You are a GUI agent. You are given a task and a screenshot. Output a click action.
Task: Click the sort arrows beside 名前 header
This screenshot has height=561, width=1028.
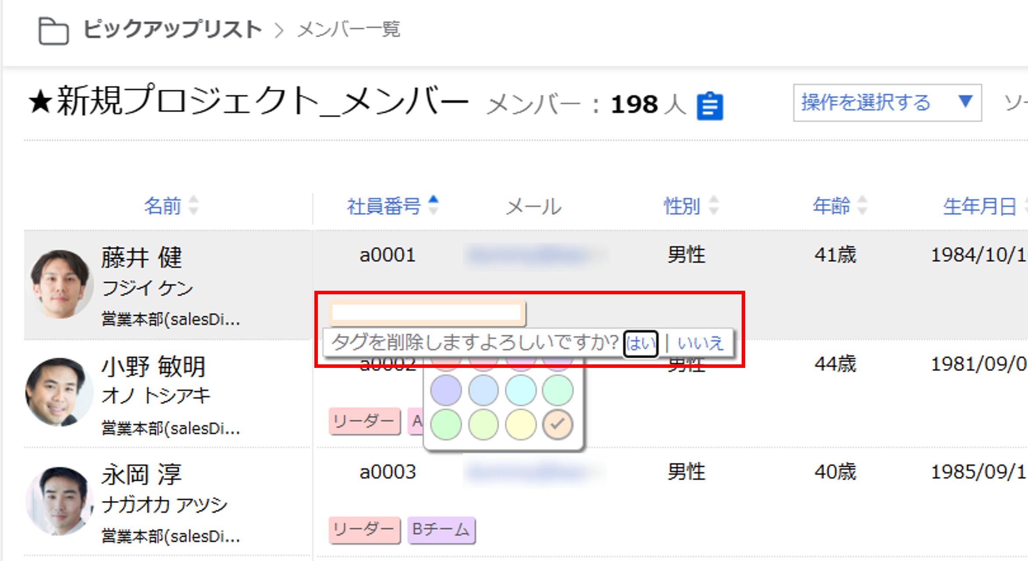(x=194, y=205)
